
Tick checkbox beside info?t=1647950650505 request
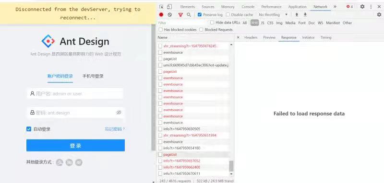click(x=160, y=129)
